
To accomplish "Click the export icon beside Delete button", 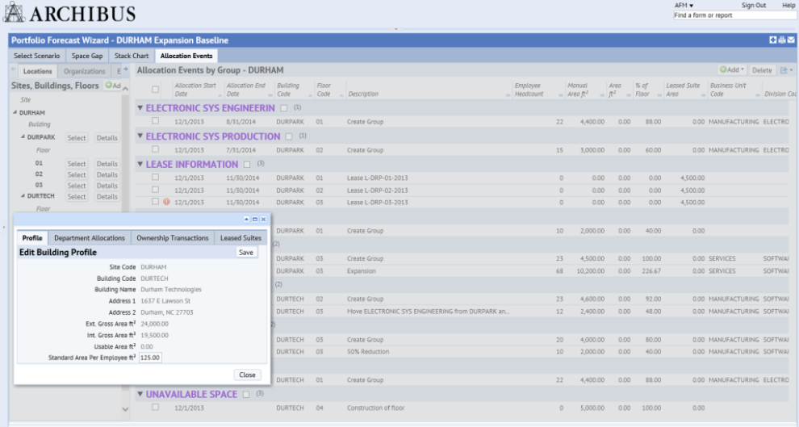I will (x=784, y=70).
